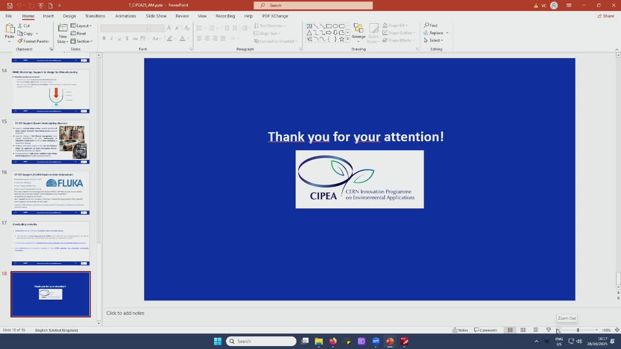Open Slide Sorter view in status bar
Image resolution: width=621 pixels, height=349 pixels.
pyautogui.click(x=523, y=330)
